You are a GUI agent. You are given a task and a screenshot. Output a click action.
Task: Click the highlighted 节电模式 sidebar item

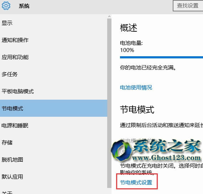coord(53,108)
